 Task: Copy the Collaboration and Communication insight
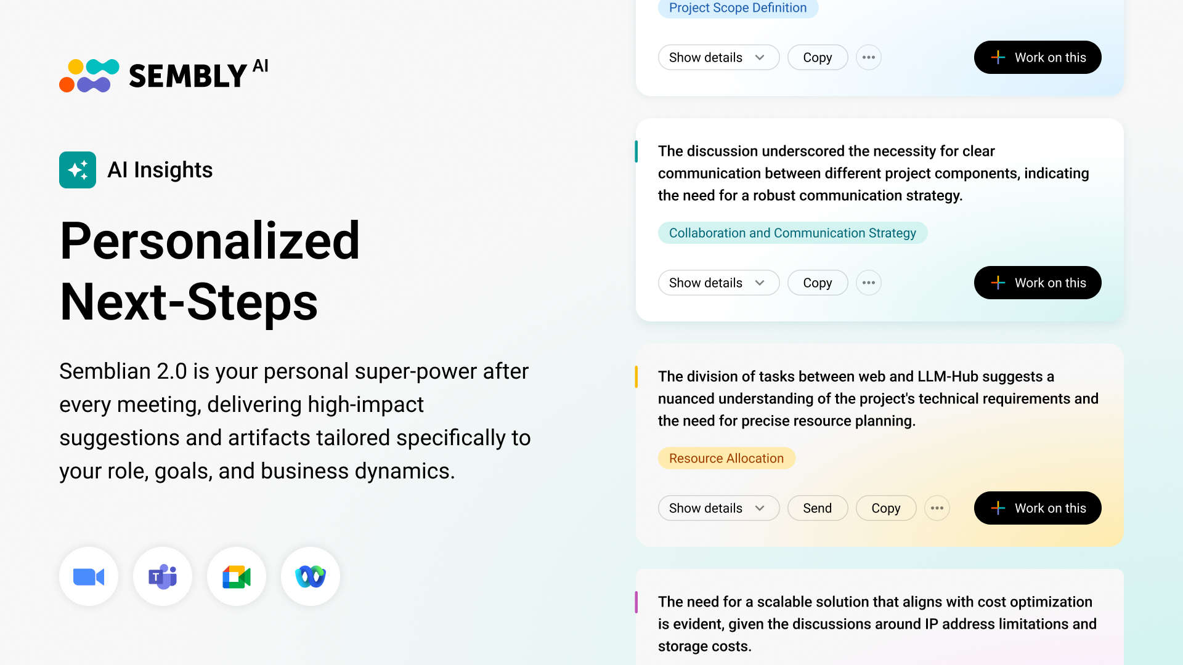[x=818, y=283]
